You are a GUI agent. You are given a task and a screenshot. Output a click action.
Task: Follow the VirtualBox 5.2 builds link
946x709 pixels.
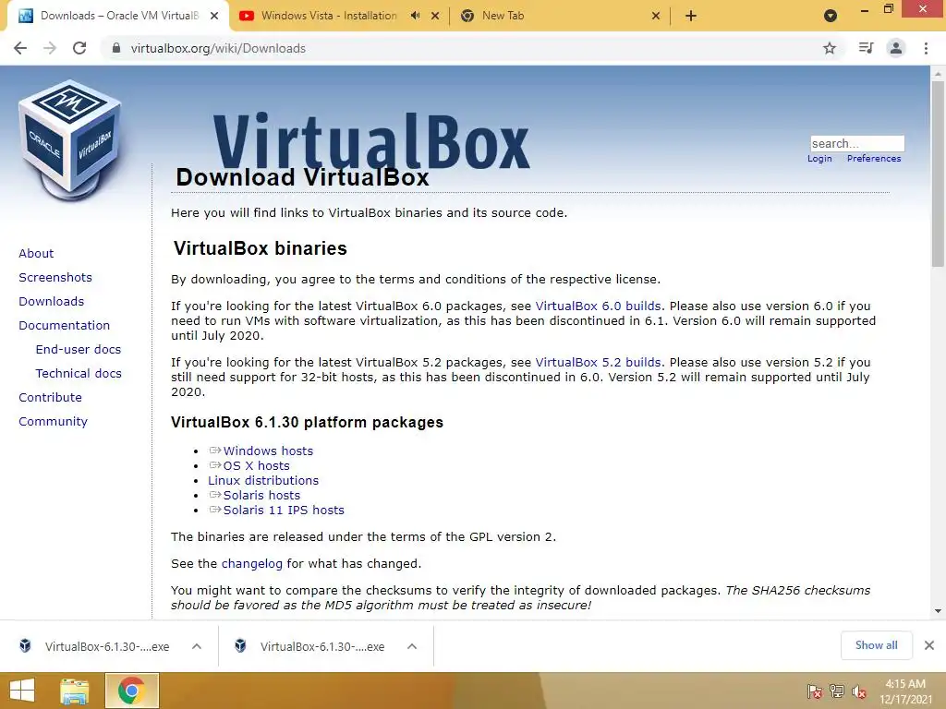[x=598, y=362]
